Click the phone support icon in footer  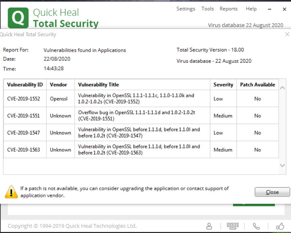[256, 226]
